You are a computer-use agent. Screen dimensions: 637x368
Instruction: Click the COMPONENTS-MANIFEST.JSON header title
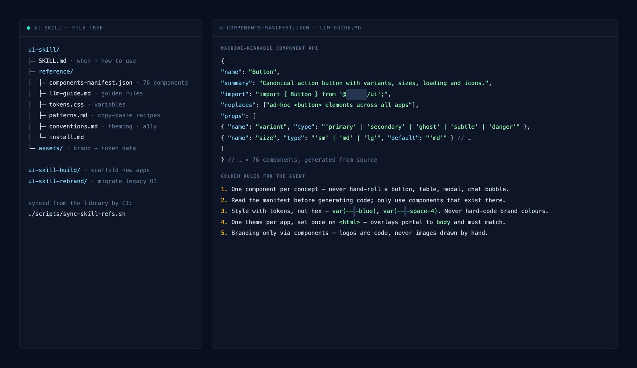(x=268, y=28)
